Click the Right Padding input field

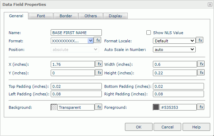pos(178,94)
